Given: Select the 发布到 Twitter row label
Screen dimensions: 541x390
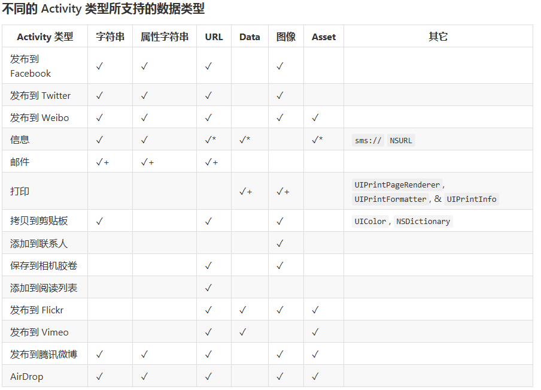Looking at the screenshot, I should pyautogui.click(x=40, y=95).
